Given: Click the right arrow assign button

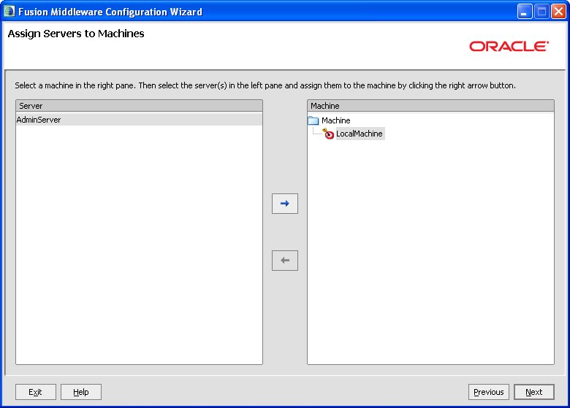Looking at the screenshot, I should tap(285, 204).
